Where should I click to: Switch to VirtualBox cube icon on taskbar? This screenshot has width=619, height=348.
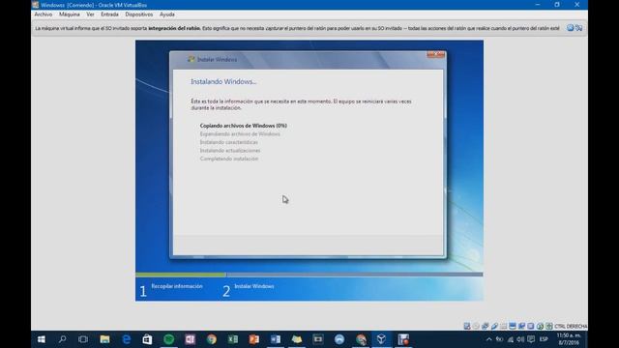tap(381, 339)
